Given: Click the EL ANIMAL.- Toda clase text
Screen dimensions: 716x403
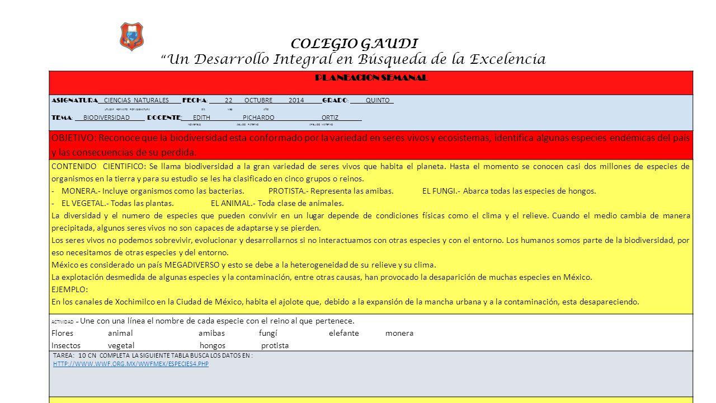Looking at the screenshot, I should pos(277,203).
